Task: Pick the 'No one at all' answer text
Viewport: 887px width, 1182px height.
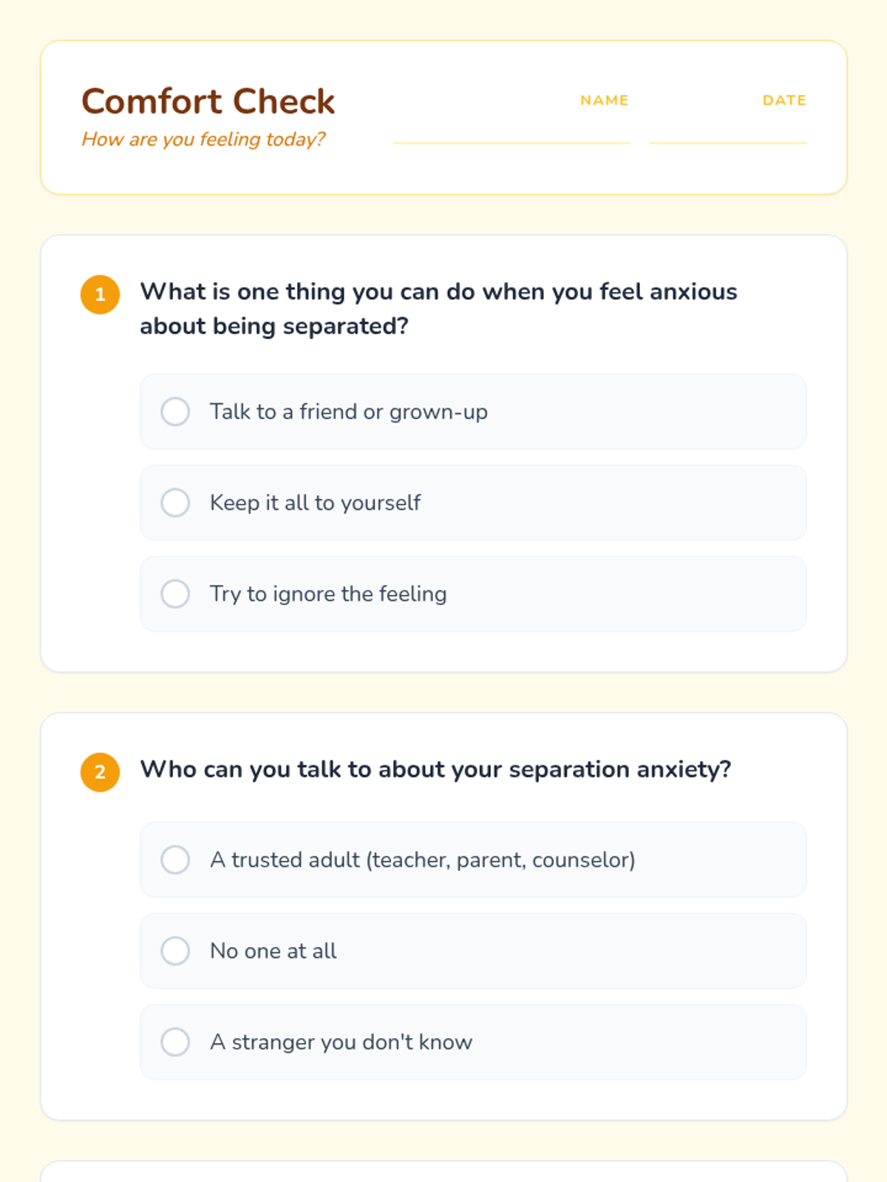Action: point(273,951)
